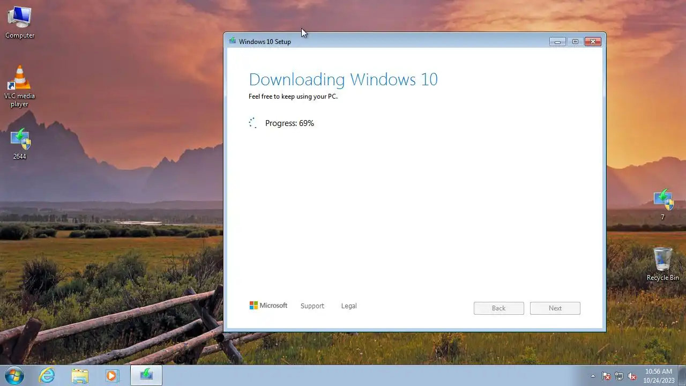686x386 pixels.
Task: Maximize the Windows 10 Setup window
Action: point(575,41)
